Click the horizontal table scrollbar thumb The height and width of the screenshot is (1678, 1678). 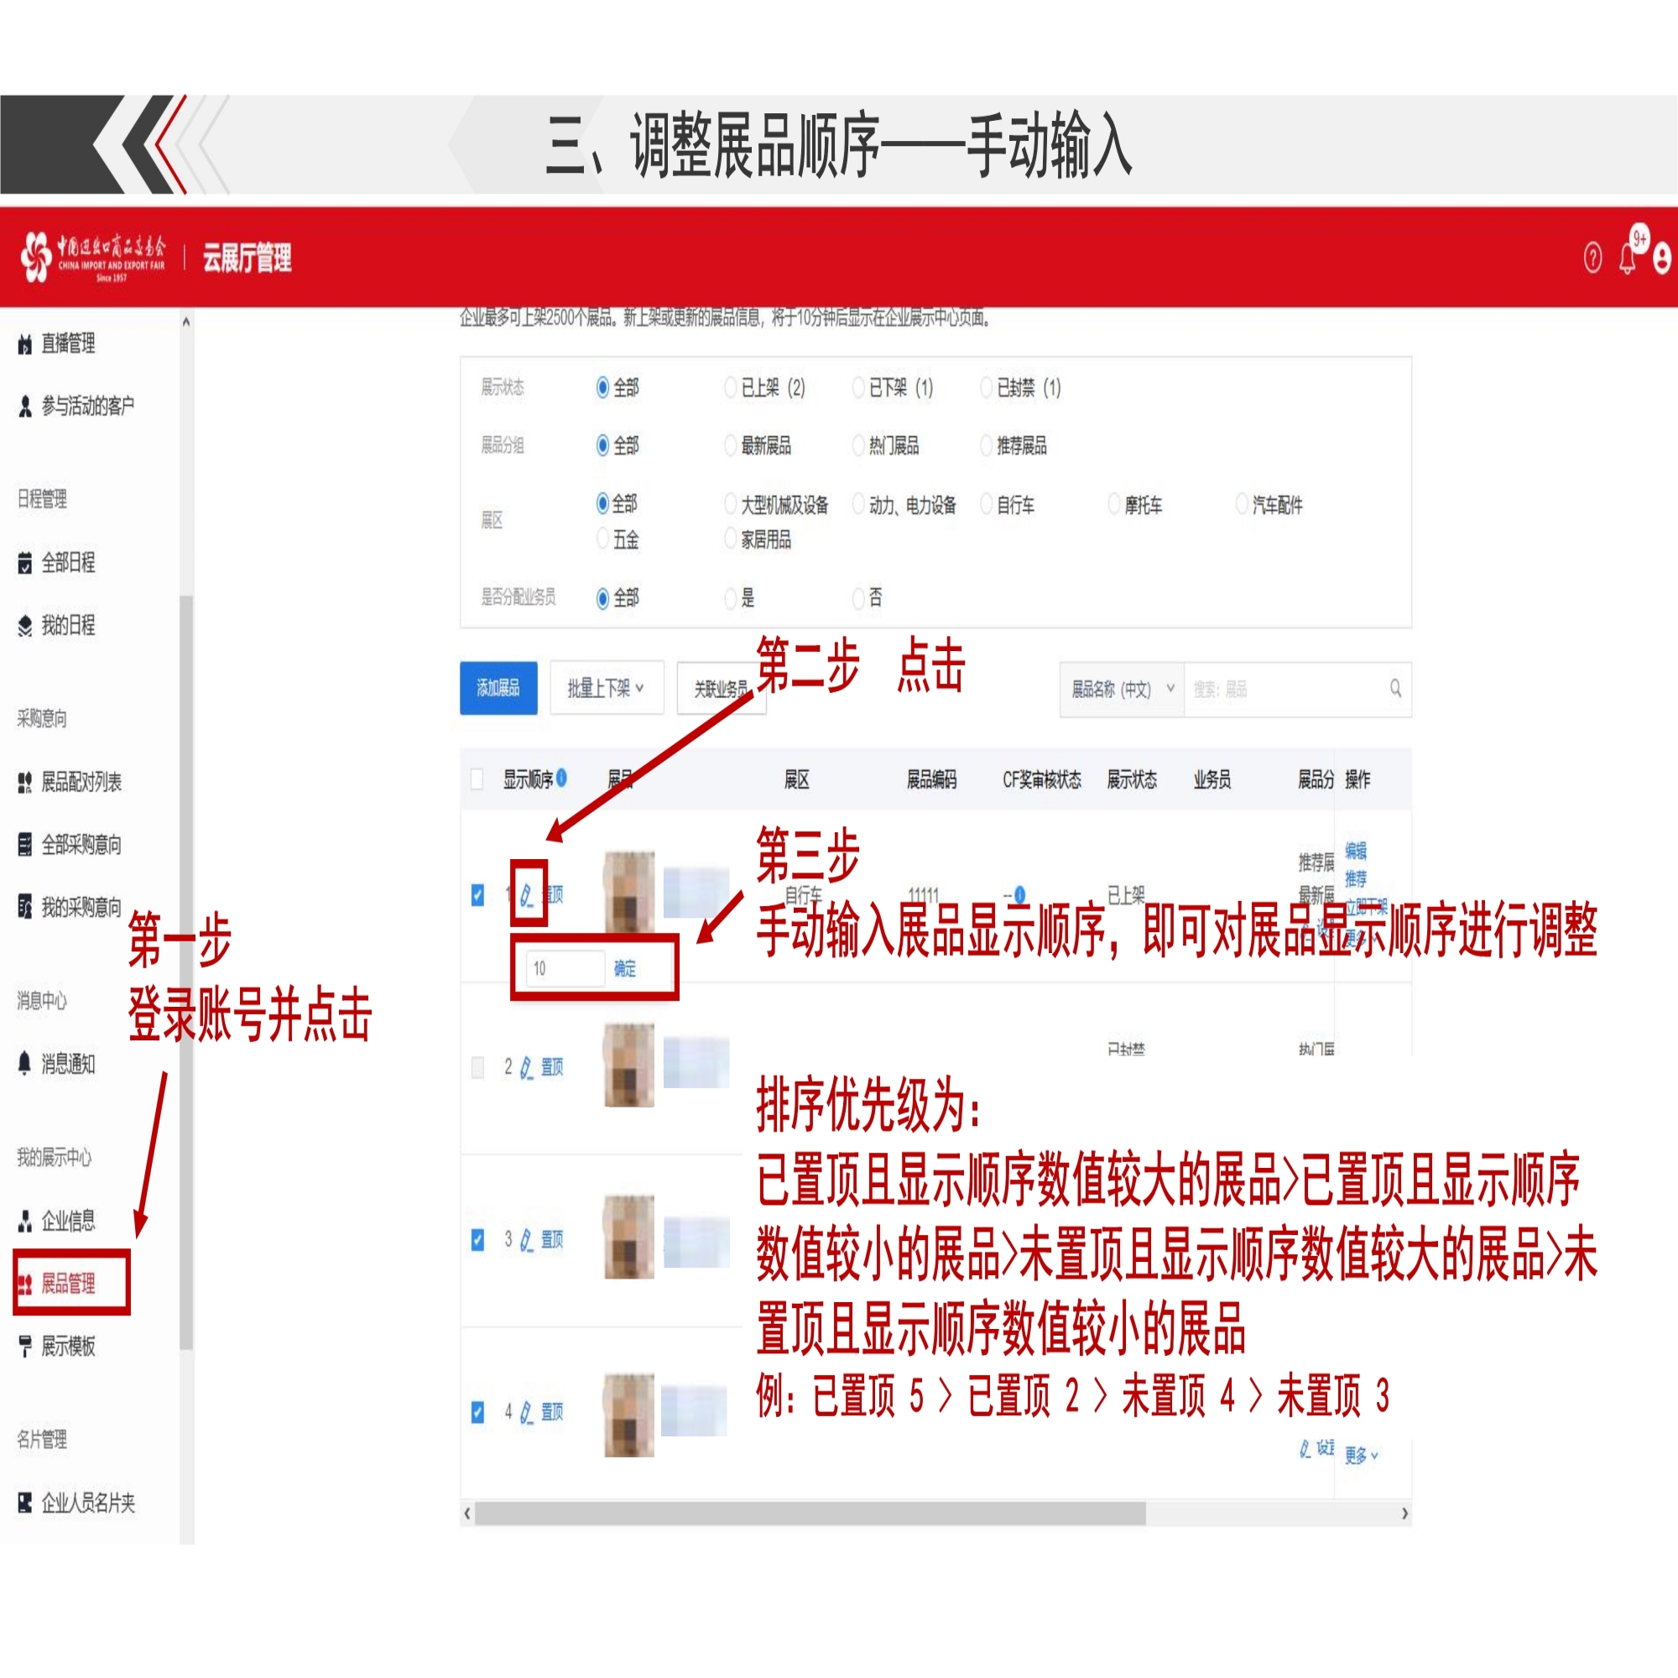(810, 1513)
